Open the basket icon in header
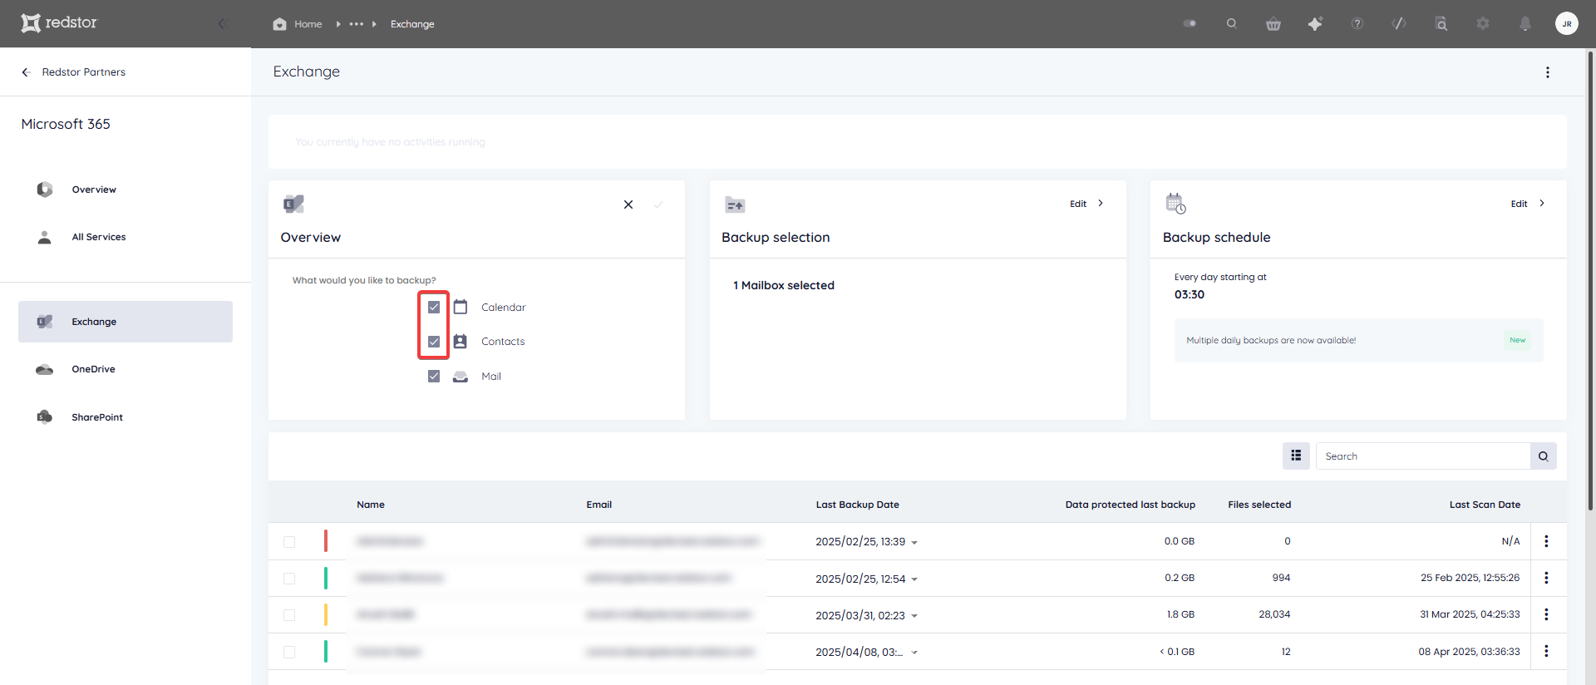Screen dimensions: 1596x685 point(1273,23)
